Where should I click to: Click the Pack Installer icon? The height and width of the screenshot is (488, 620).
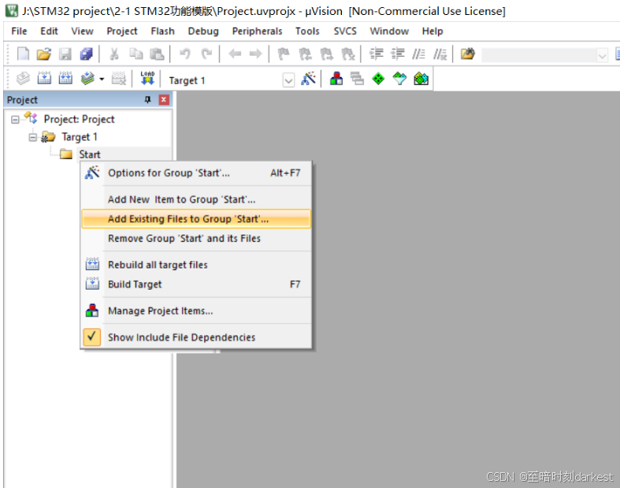(x=421, y=78)
